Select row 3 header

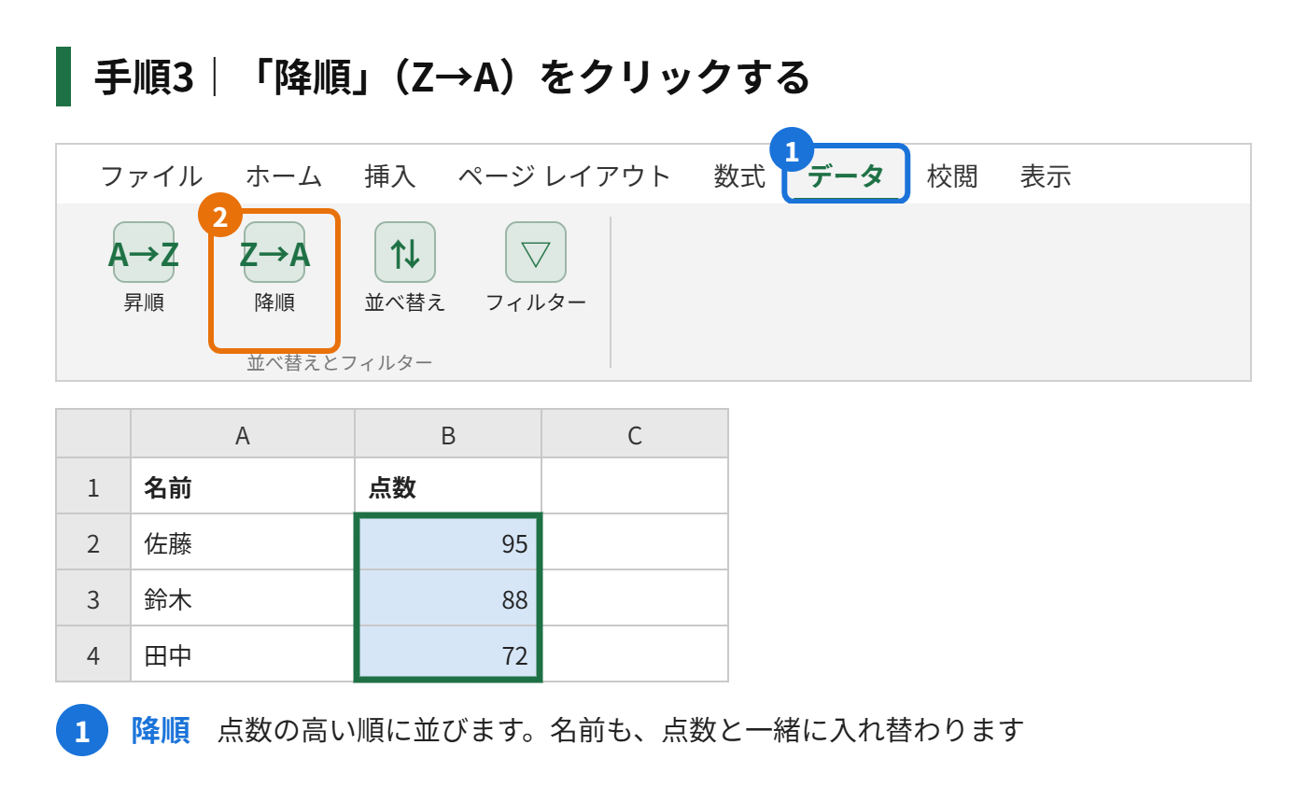(93, 597)
